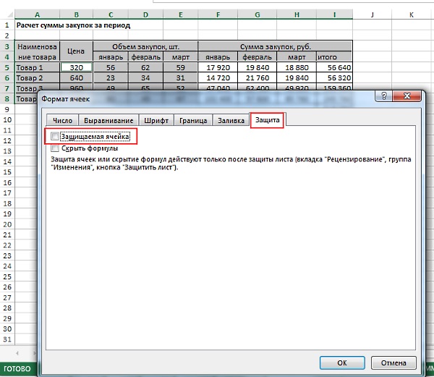
Task: Click the Select All corner of the sheet
Action: tap(7, 14)
